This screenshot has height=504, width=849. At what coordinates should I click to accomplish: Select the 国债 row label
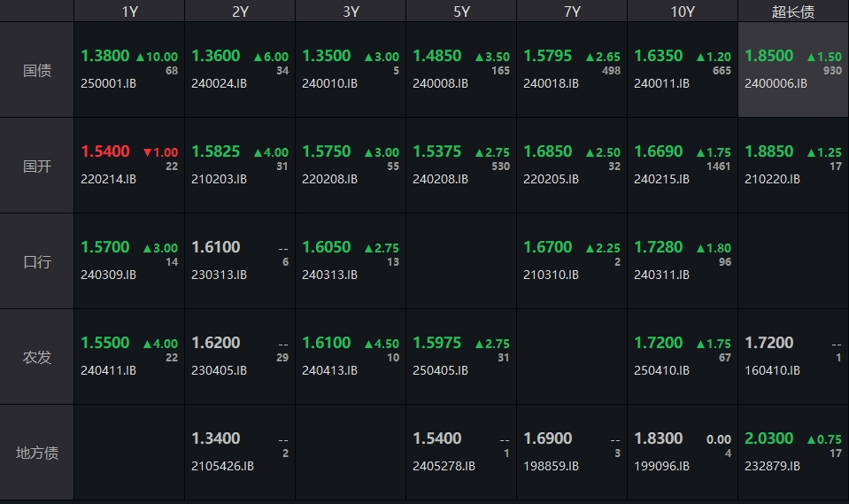pos(37,70)
